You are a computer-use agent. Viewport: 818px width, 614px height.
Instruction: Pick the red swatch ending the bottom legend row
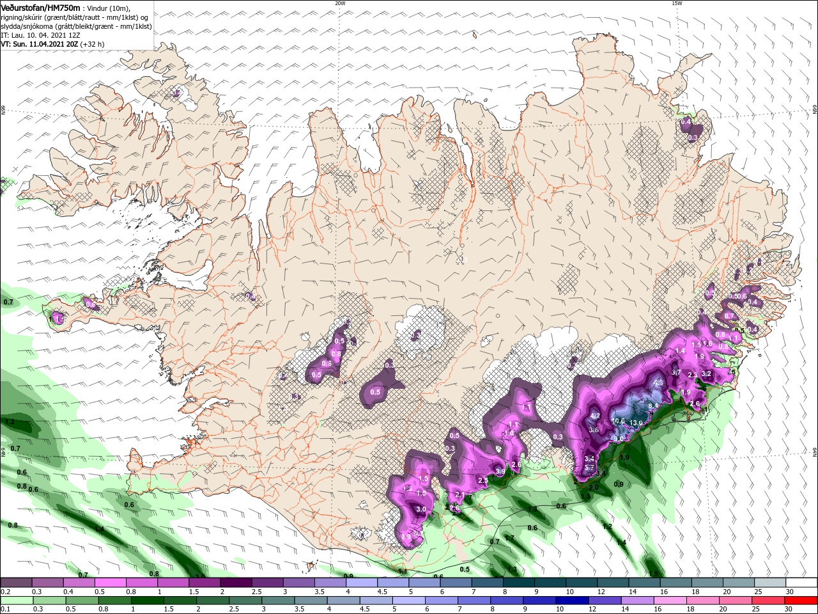click(x=801, y=601)
